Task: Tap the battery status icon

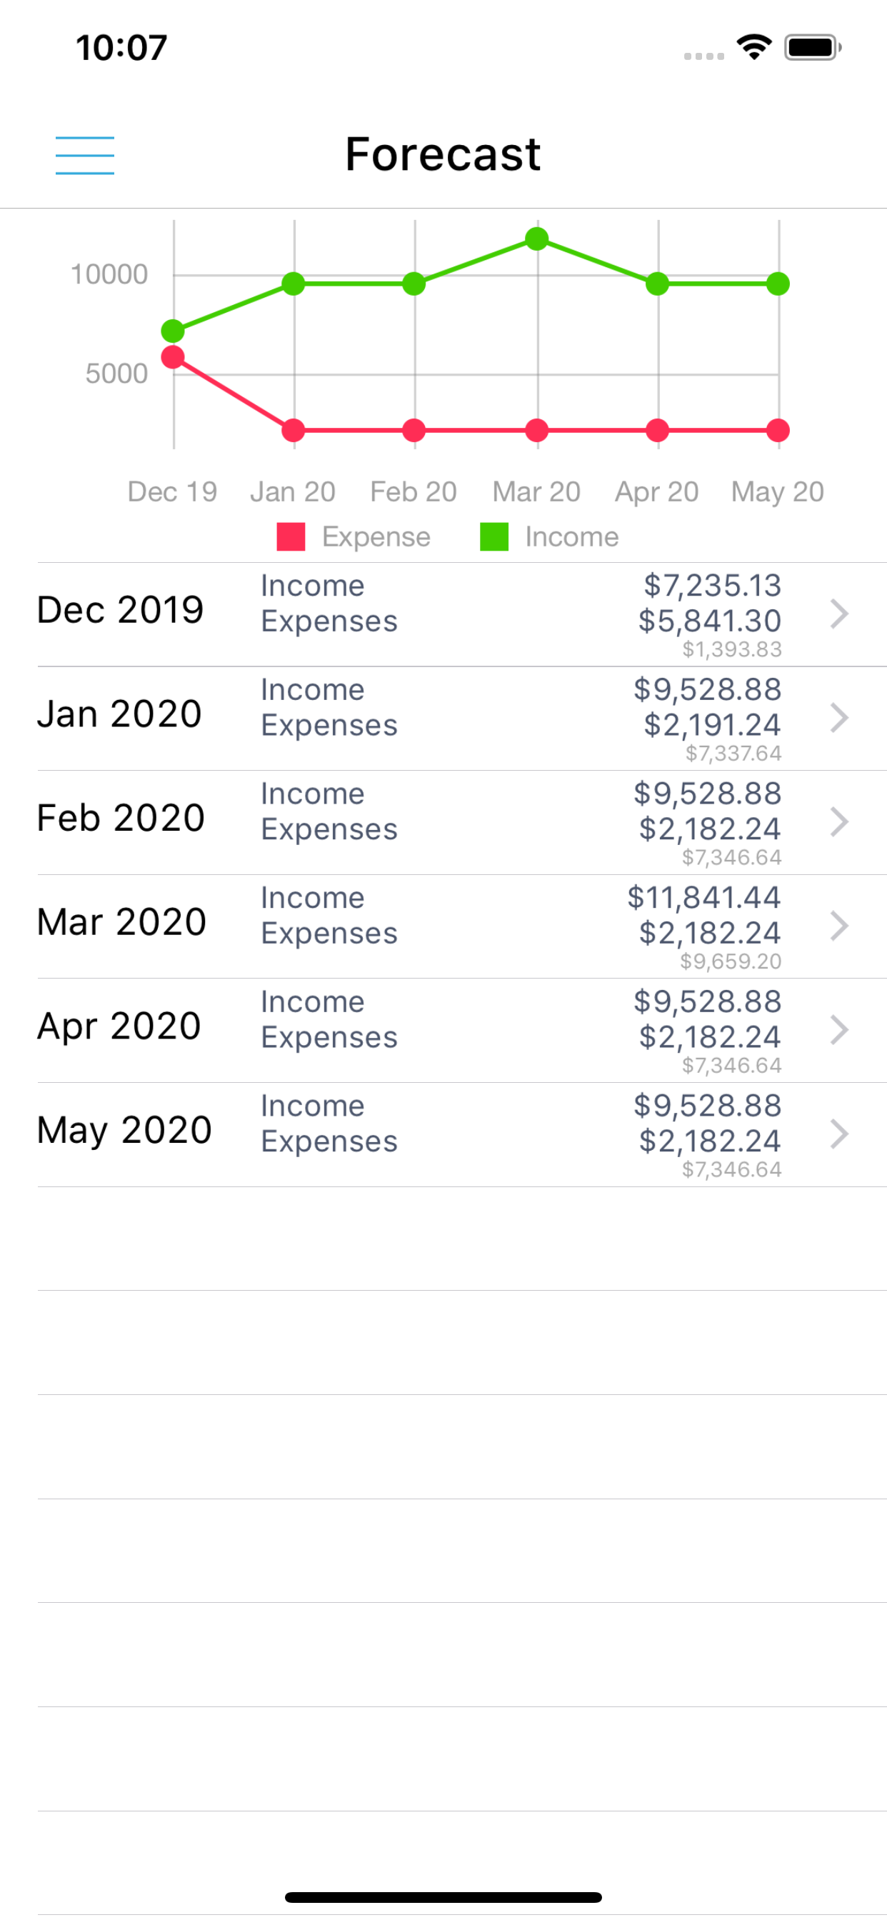Action: pyautogui.click(x=812, y=48)
